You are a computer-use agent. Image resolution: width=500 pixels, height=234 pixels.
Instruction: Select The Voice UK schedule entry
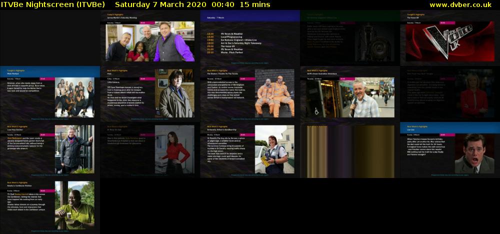pos(221,46)
